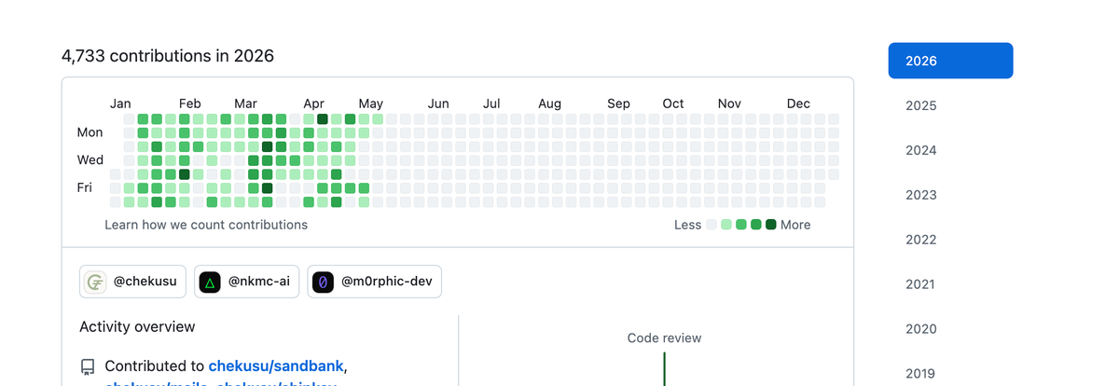Image resolution: width=1119 pixels, height=386 pixels.
Task: Click the 'Oct' month label
Action: (673, 103)
